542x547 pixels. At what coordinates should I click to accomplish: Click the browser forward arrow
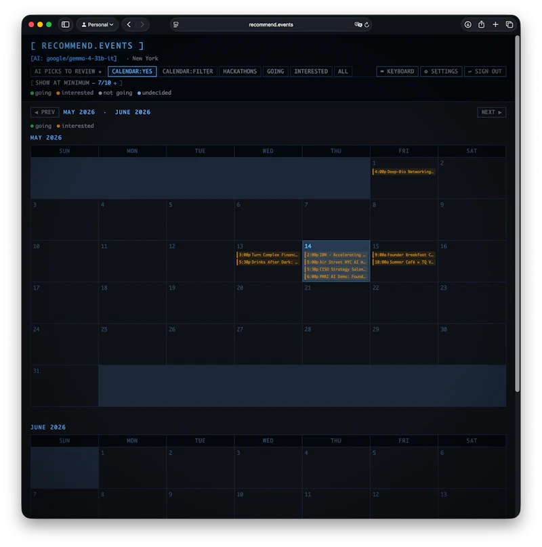click(142, 24)
